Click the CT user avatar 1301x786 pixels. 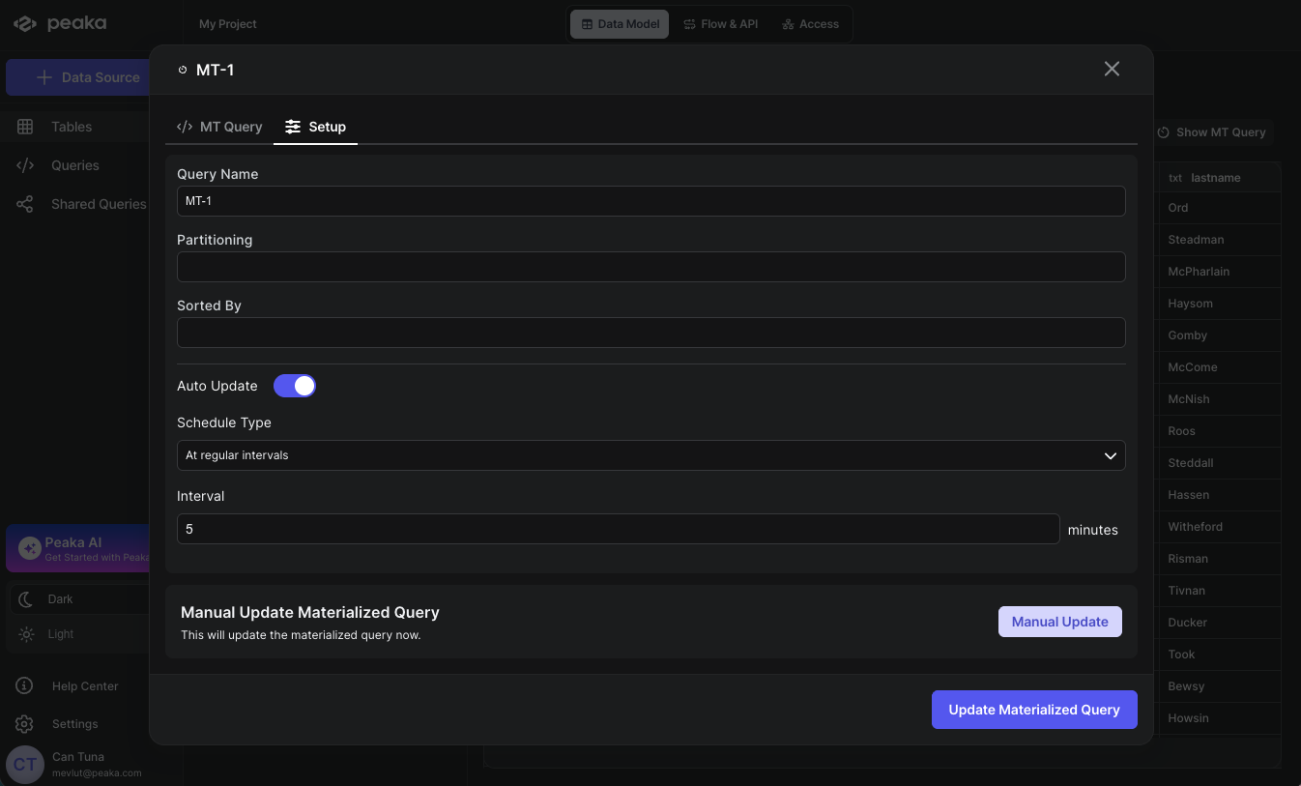(x=25, y=764)
